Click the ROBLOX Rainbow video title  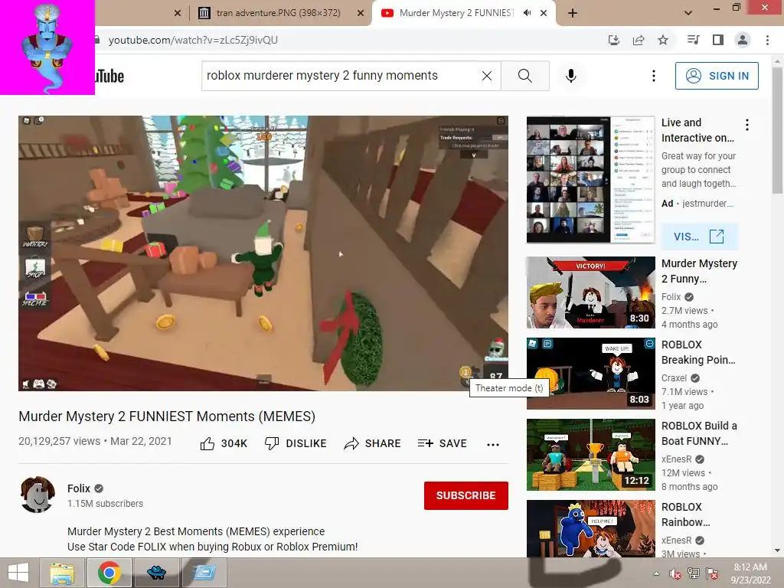click(685, 514)
